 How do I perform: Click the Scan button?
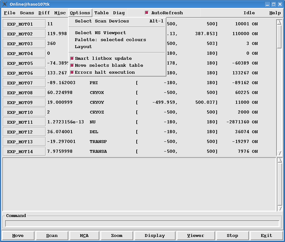(x=52, y=236)
